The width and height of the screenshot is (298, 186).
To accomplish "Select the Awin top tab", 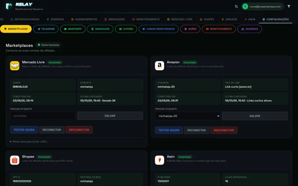I will point(250,19).
